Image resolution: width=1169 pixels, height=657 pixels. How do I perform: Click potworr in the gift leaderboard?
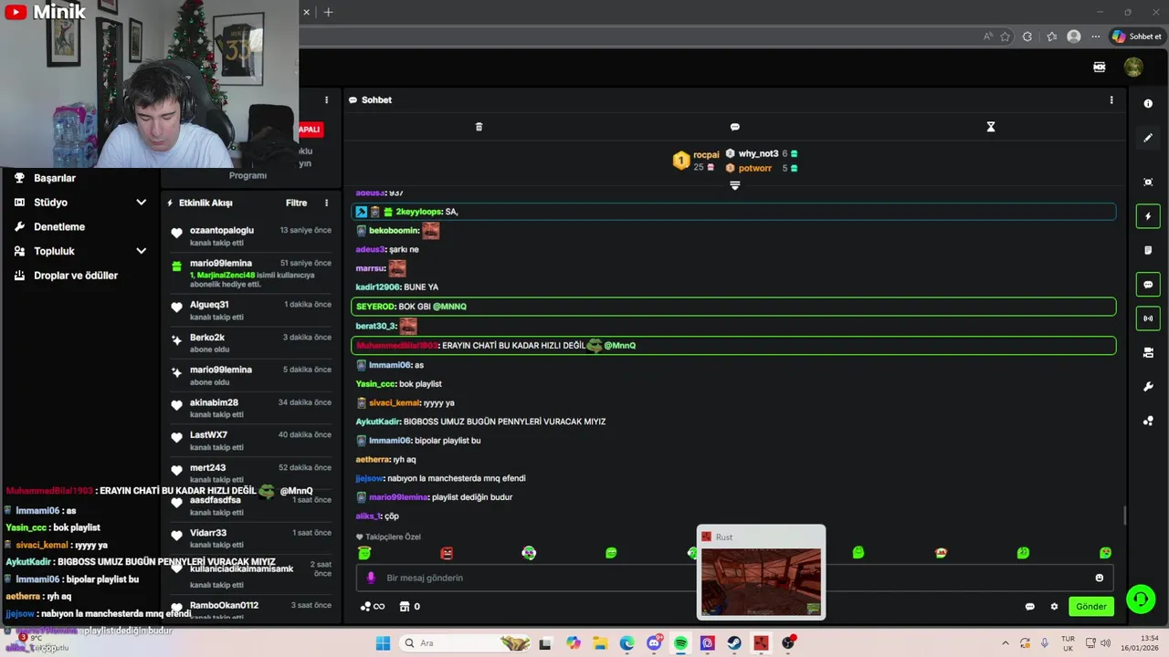[x=755, y=168]
